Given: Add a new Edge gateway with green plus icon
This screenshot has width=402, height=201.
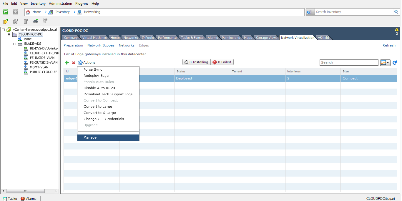Looking at the screenshot, I should [x=67, y=62].
